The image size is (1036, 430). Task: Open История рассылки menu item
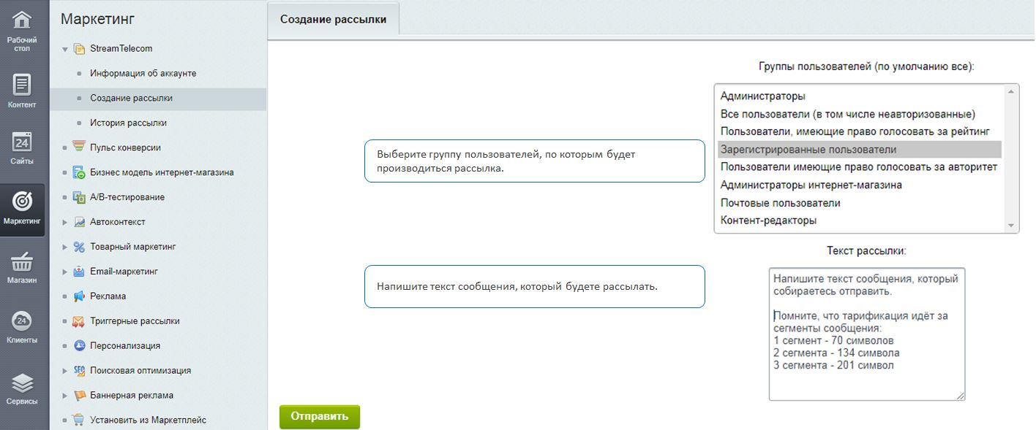128,123
